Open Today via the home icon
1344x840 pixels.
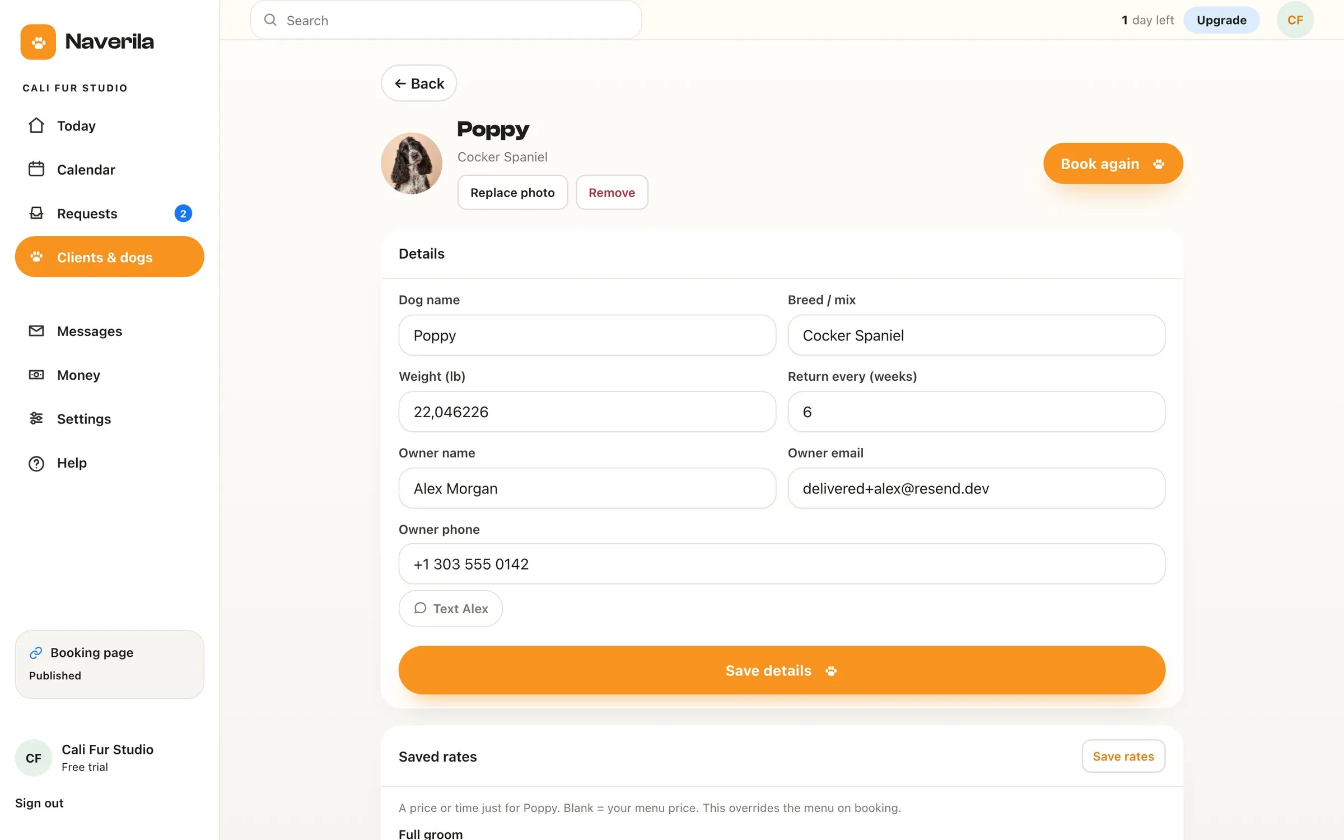36,125
